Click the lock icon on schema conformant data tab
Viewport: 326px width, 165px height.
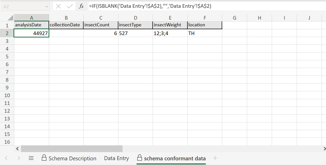[x=139, y=158]
